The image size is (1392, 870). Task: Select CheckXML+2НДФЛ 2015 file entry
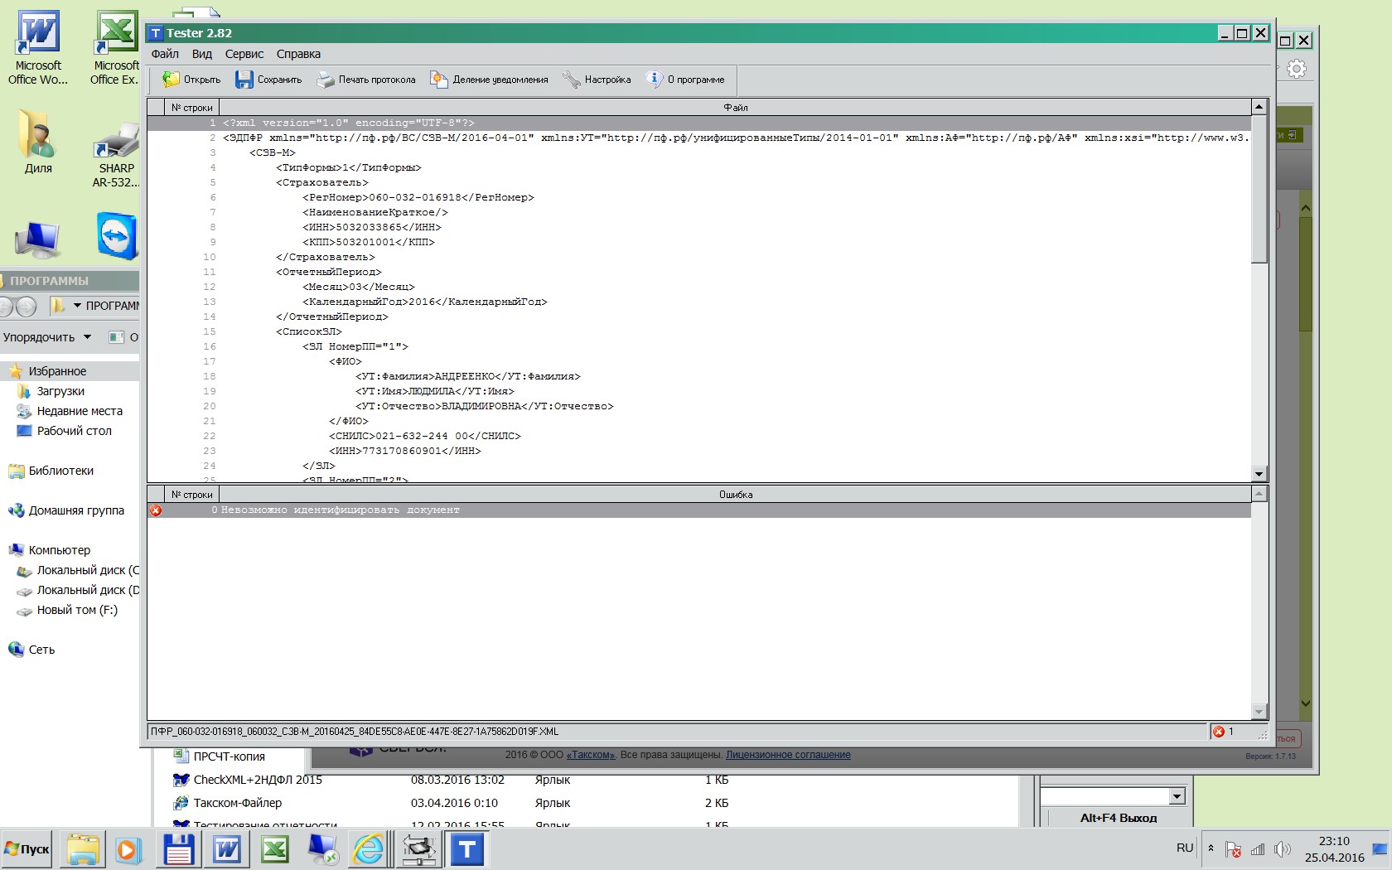pyautogui.click(x=257, y=780)
